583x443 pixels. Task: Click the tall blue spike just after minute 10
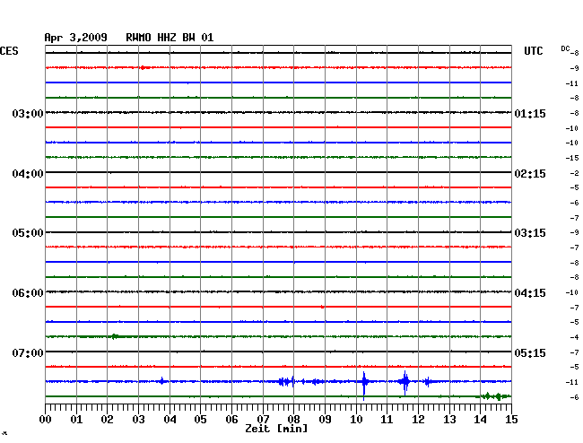[x=364, y=385]
